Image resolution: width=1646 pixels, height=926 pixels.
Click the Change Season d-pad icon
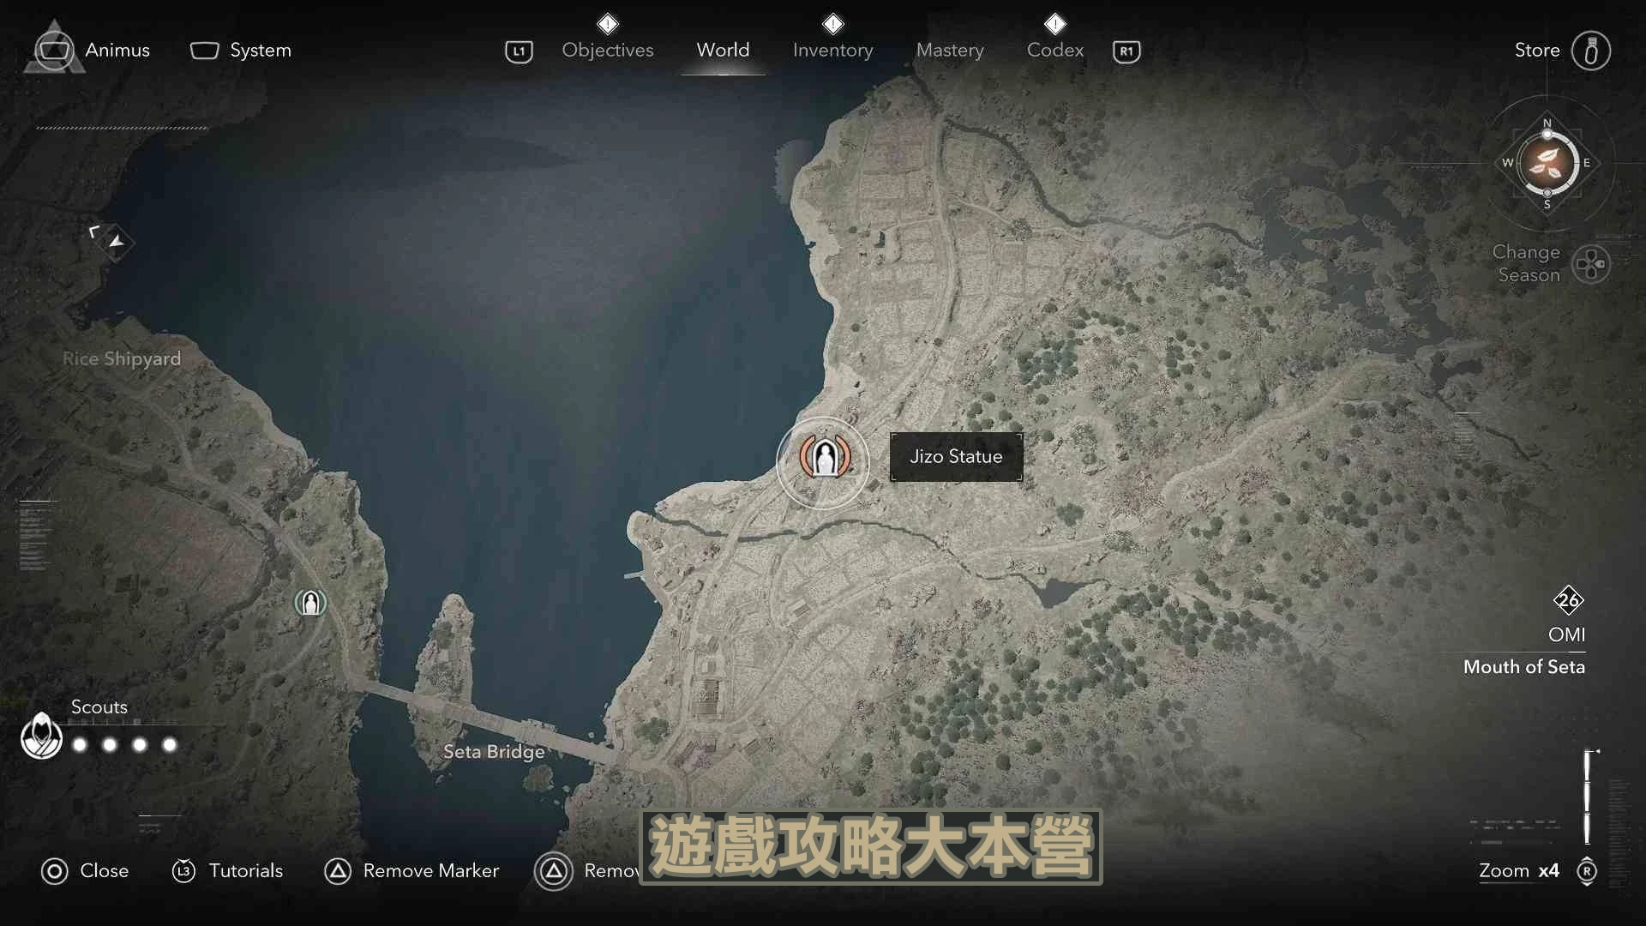pos(1591,264)
